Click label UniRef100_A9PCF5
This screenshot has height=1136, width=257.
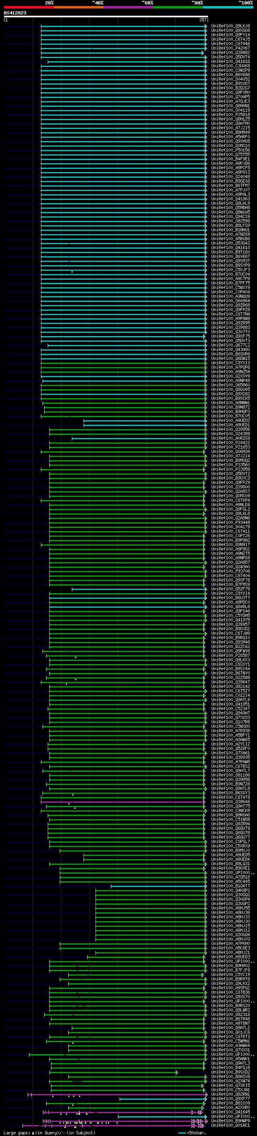pyautogui.click(x=230, y=168)
